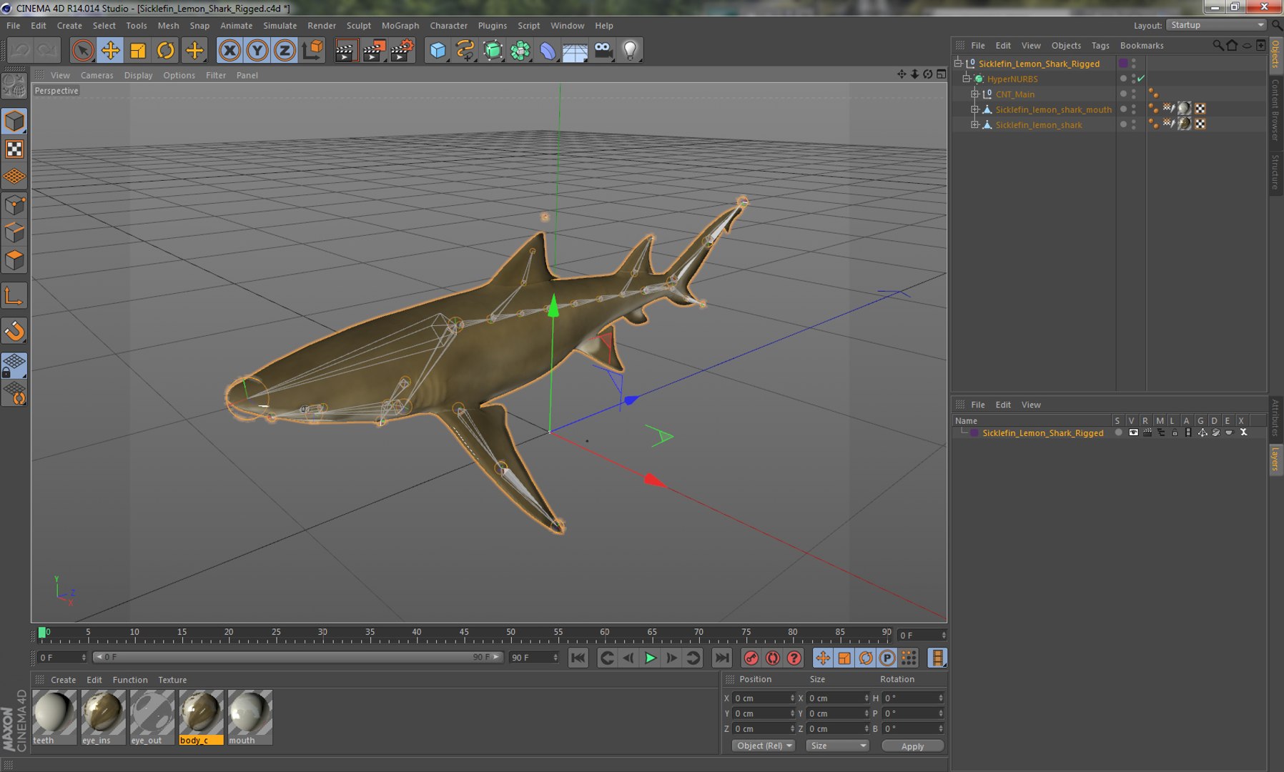
Task: Add a camera object
Action: [x=603, y=51]
